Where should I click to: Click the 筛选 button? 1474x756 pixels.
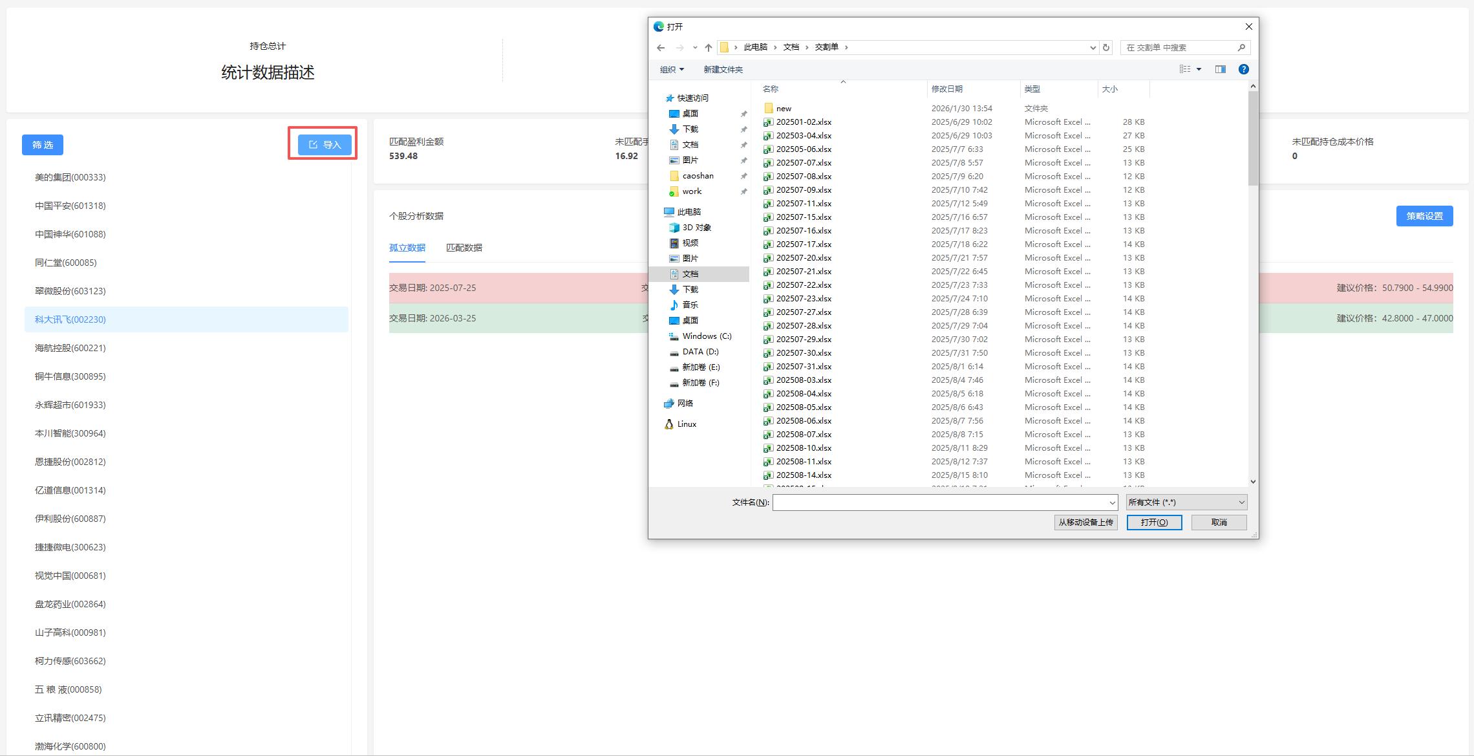pyautogui.click(x=43, y=145)
